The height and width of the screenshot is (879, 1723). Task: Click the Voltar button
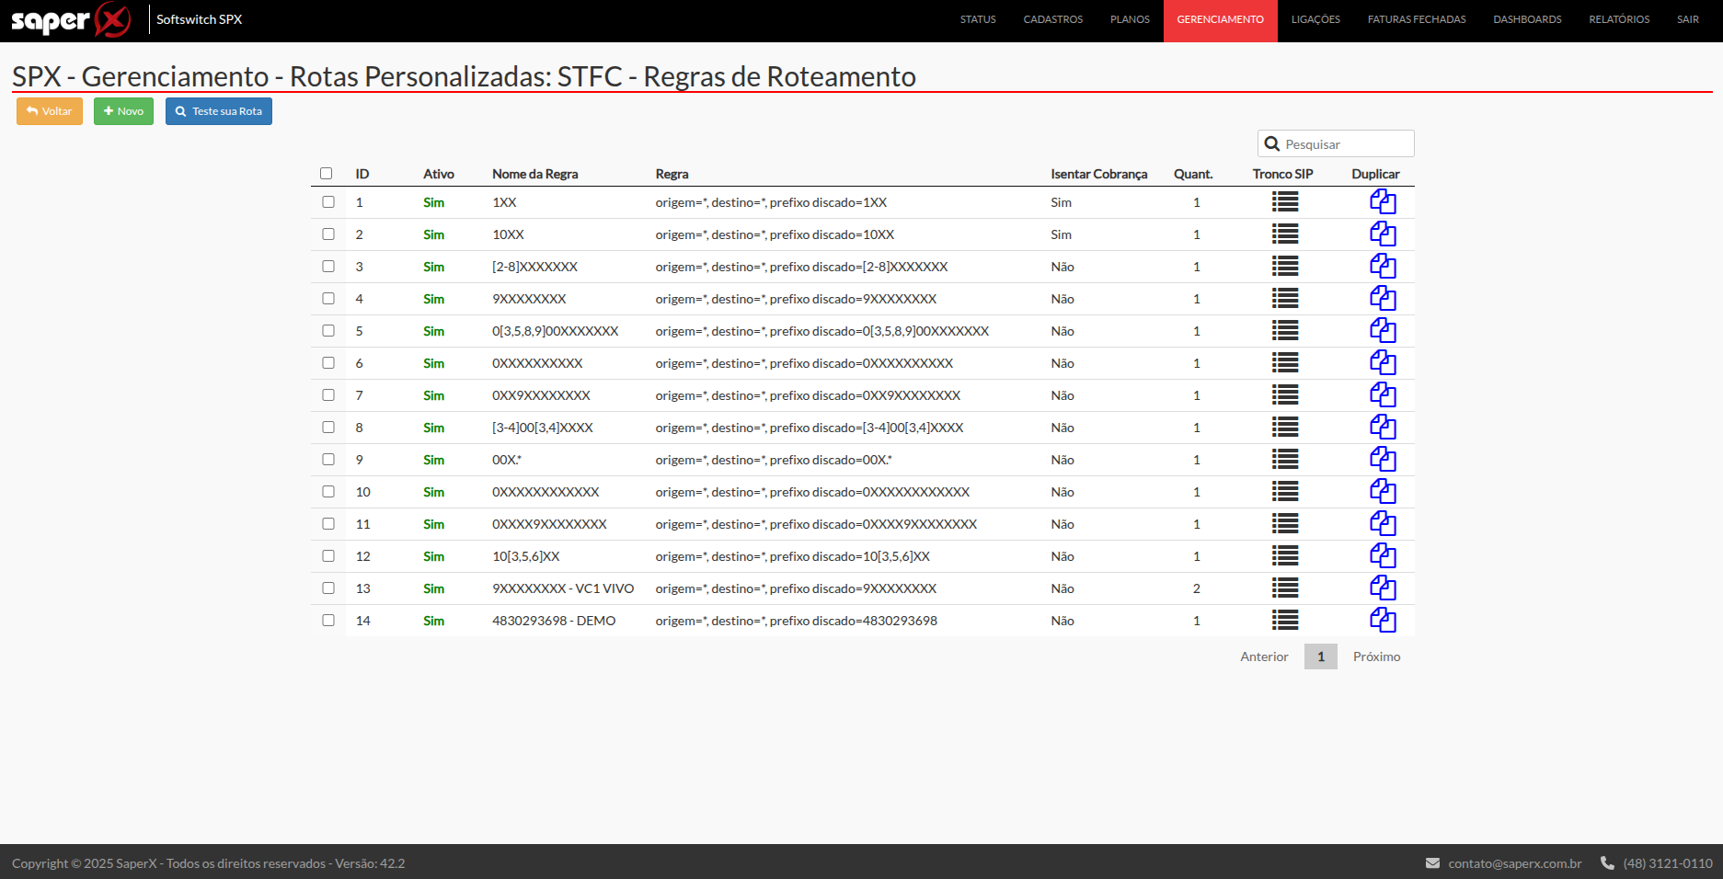(x=50, y=111)
